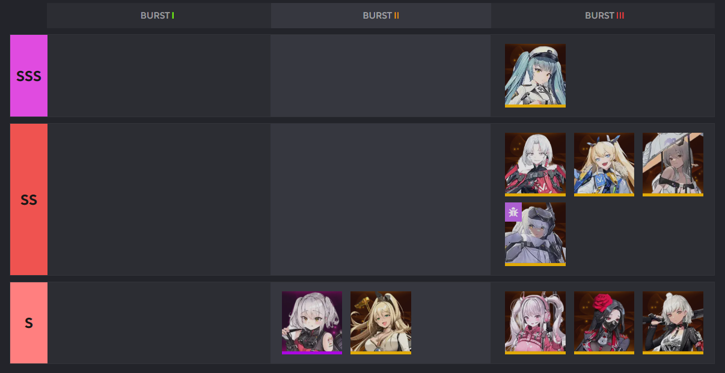Pick the white-haired bun character in S tier
Viewport: 725px width, 373px height.
pos(673,323)
